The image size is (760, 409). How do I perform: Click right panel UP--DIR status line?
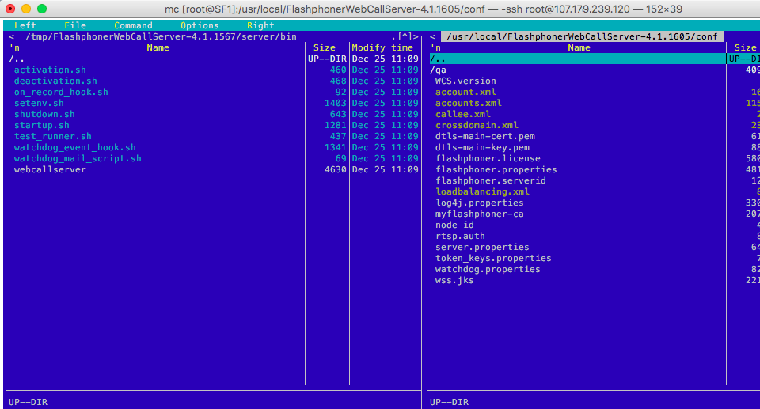tap(450, 402)
